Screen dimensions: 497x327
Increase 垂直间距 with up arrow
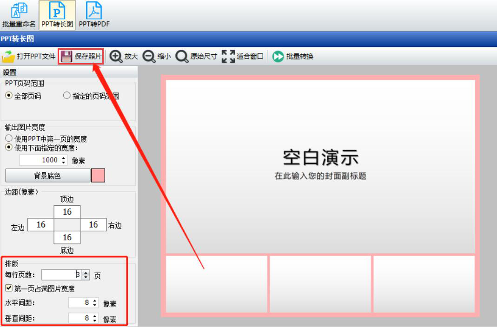click(95, 316)
